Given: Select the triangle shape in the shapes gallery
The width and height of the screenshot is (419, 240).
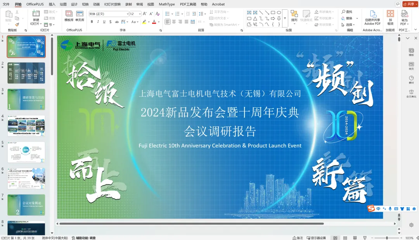Looking at the screenshot, I should [x=255, y=19].
